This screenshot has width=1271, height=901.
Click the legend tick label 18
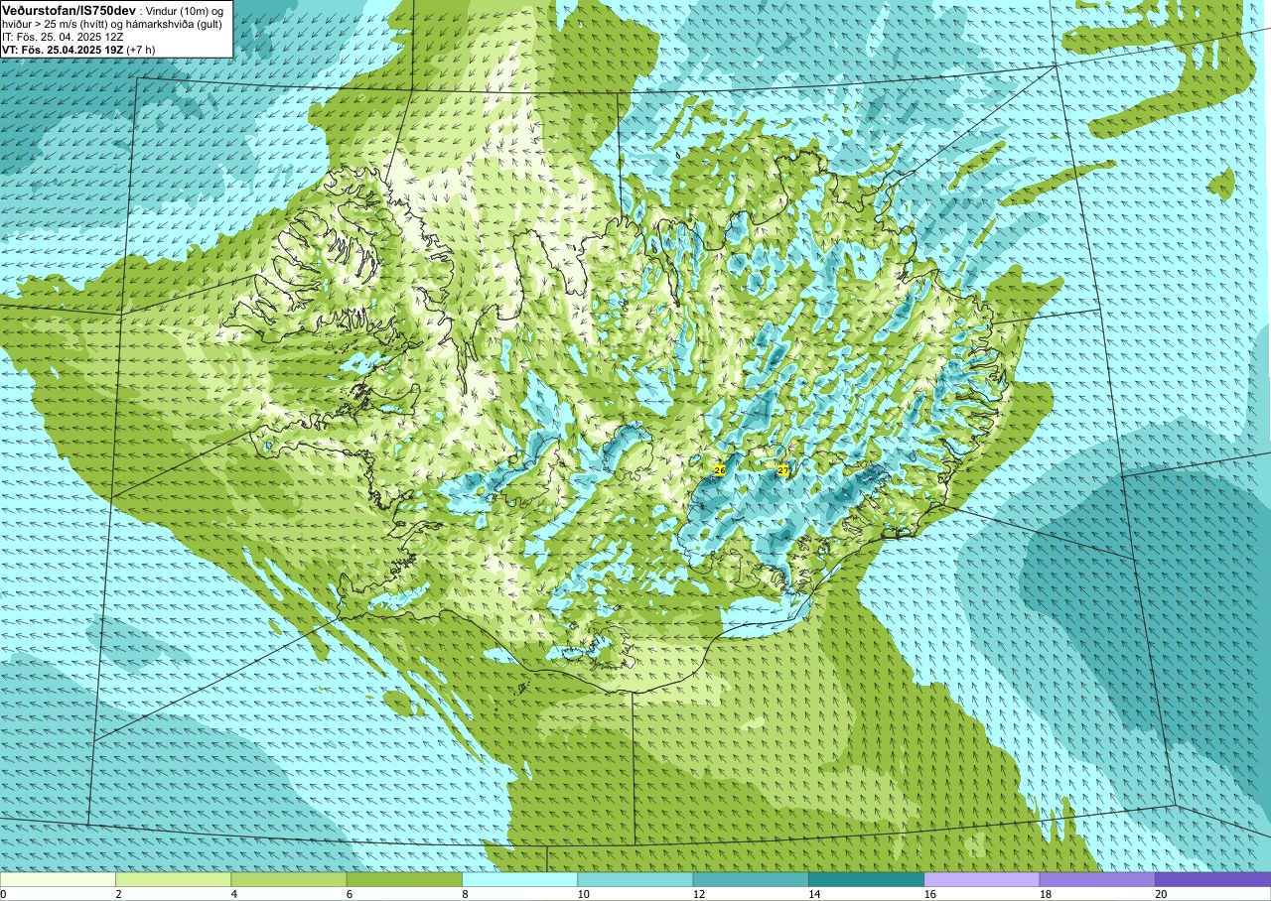1046,894
